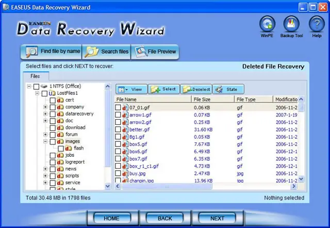Open the Help icon

point(317,24)
